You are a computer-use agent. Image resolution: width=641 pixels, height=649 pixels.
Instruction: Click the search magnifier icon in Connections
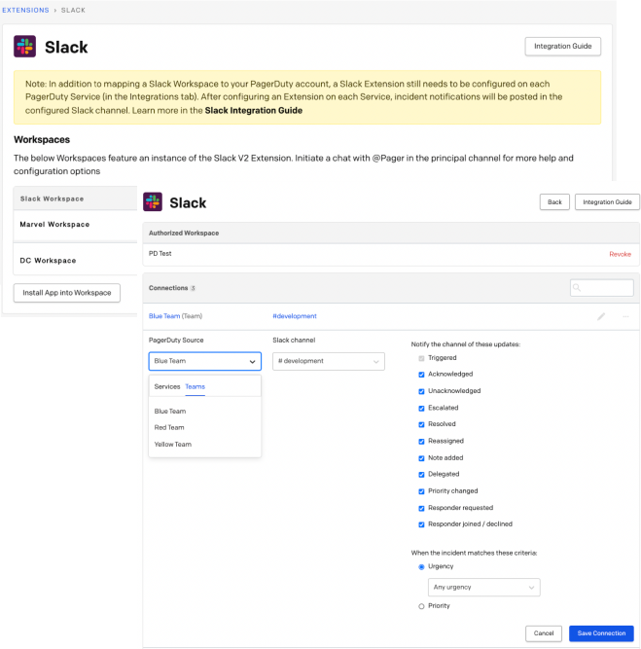coord(579,288)
